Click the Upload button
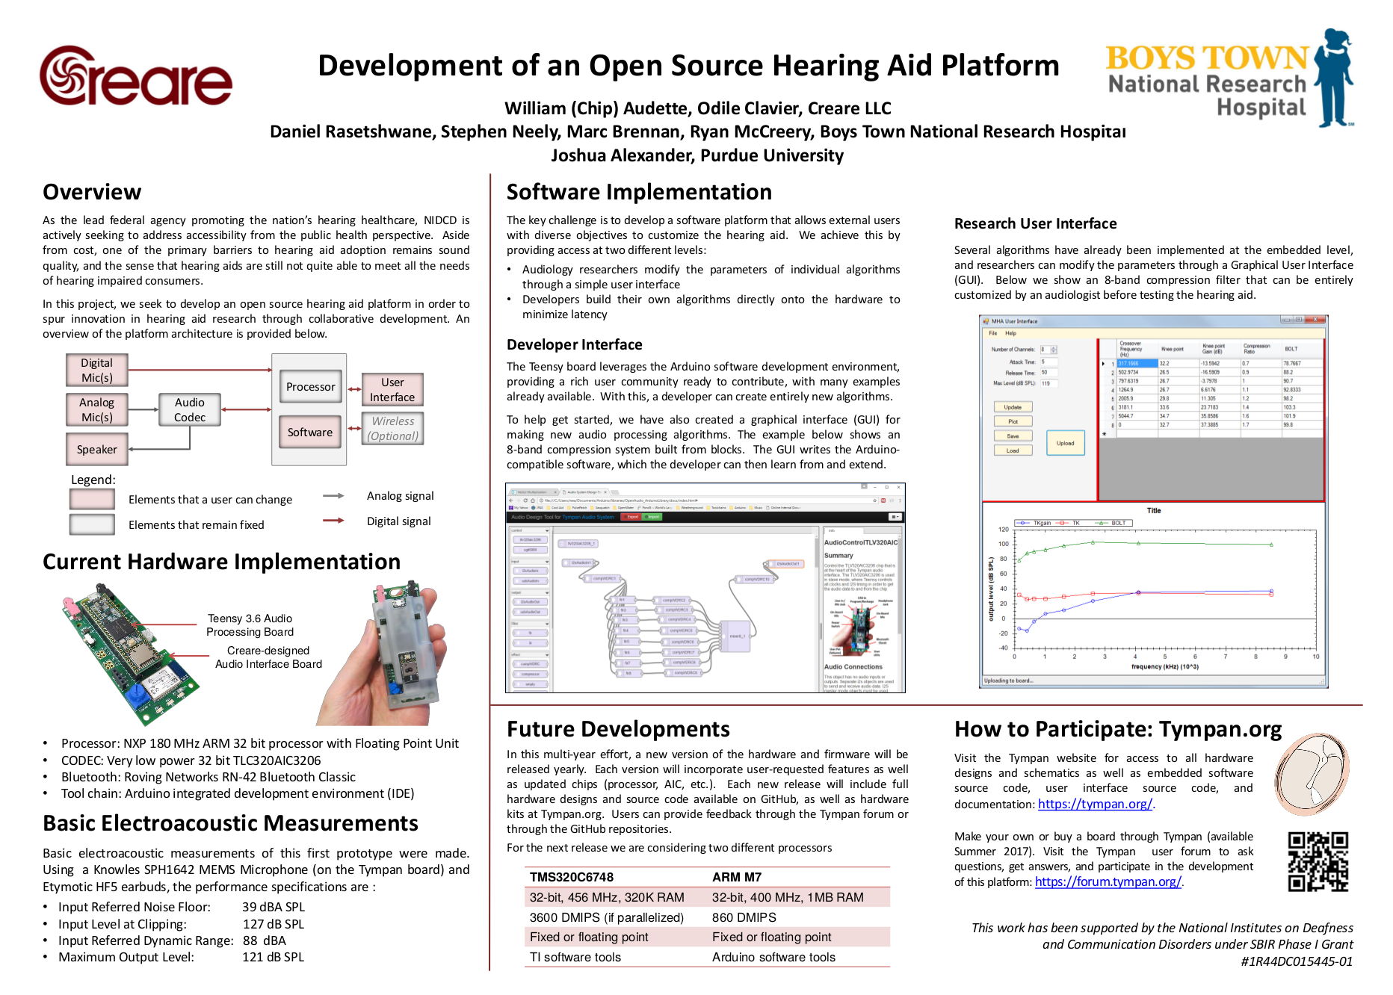This screenshot has width=1393, height=995. point(1065,443)
